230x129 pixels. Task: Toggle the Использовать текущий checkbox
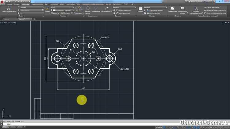(54, 10)
